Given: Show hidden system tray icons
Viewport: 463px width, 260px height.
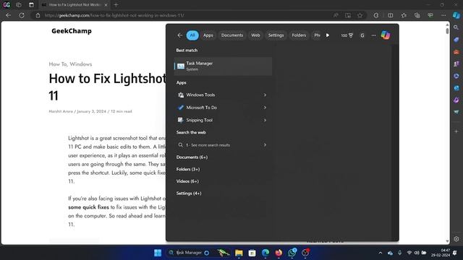Looking at the screenshot, I should coord(381,253).
